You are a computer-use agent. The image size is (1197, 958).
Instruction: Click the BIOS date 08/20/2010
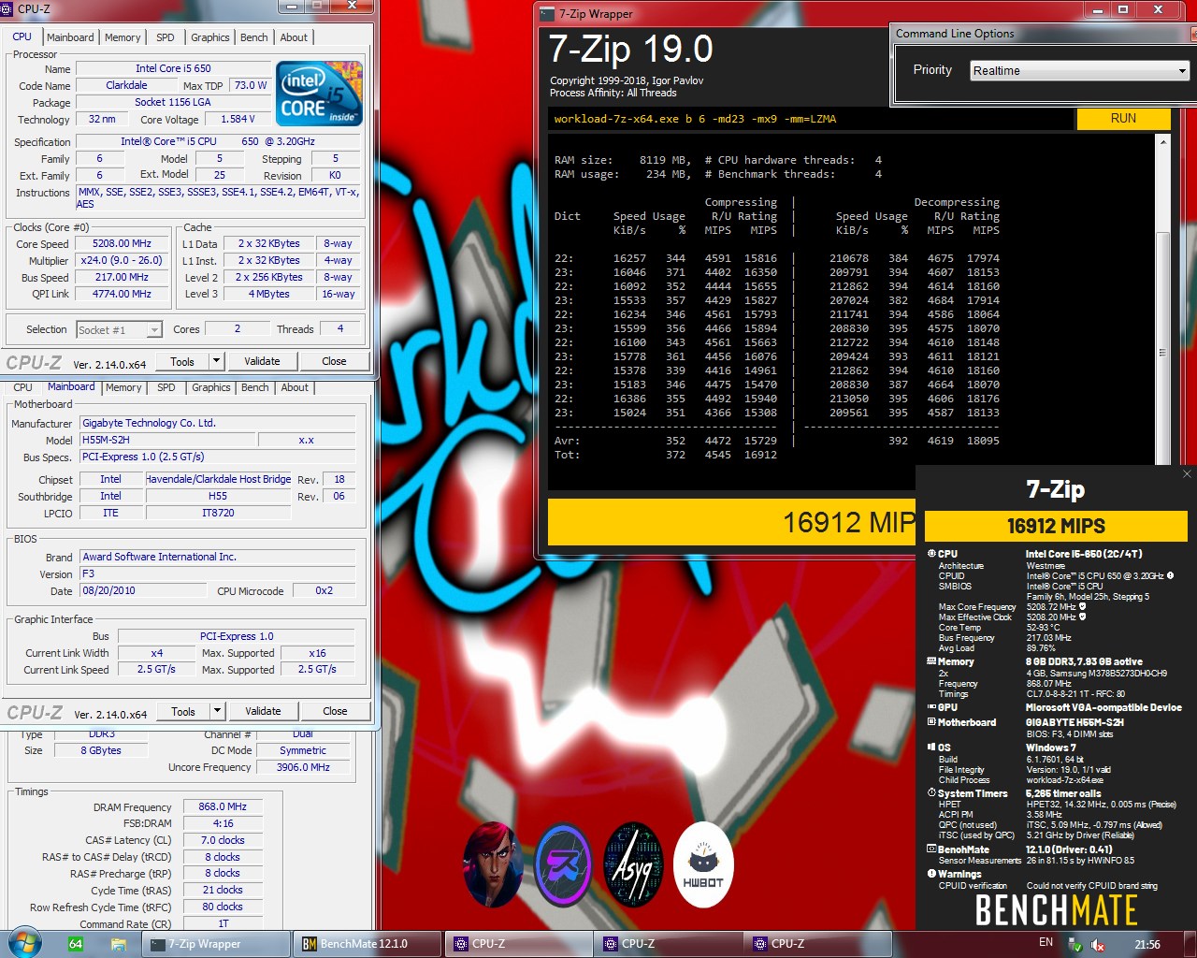142,590
